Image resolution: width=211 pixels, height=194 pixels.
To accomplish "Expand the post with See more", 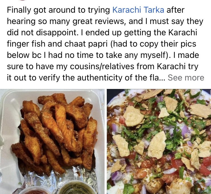I will point(186,78).
